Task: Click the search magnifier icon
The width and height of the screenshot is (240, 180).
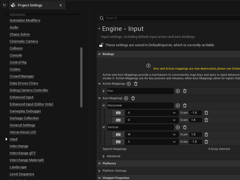Action: [x=102, y=18]
